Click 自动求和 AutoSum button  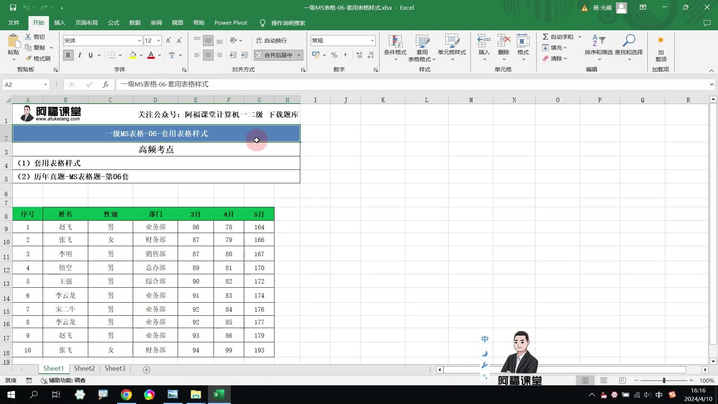(558, 37)
